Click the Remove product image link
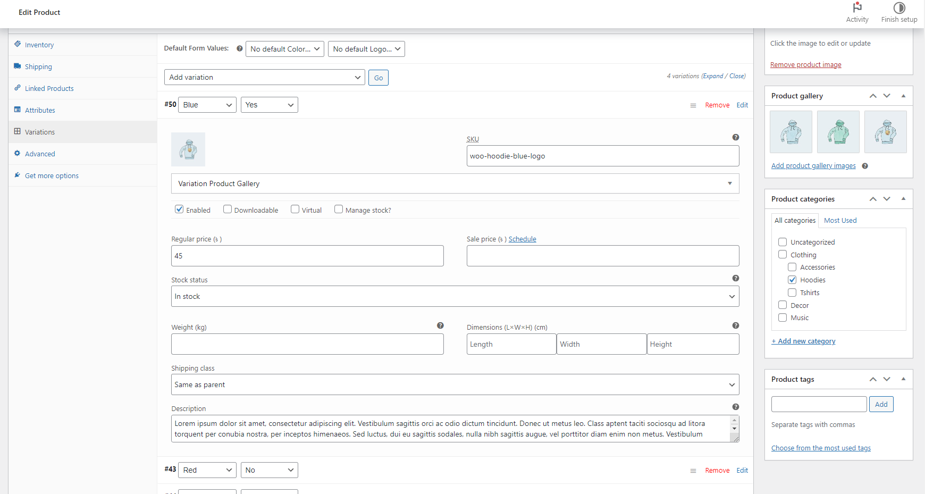This screenshot has height=494, width=925. (x=805, y=64)
